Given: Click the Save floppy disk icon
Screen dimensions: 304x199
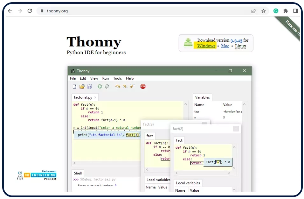Looking at the screenshot, I should tap(89, 86).
